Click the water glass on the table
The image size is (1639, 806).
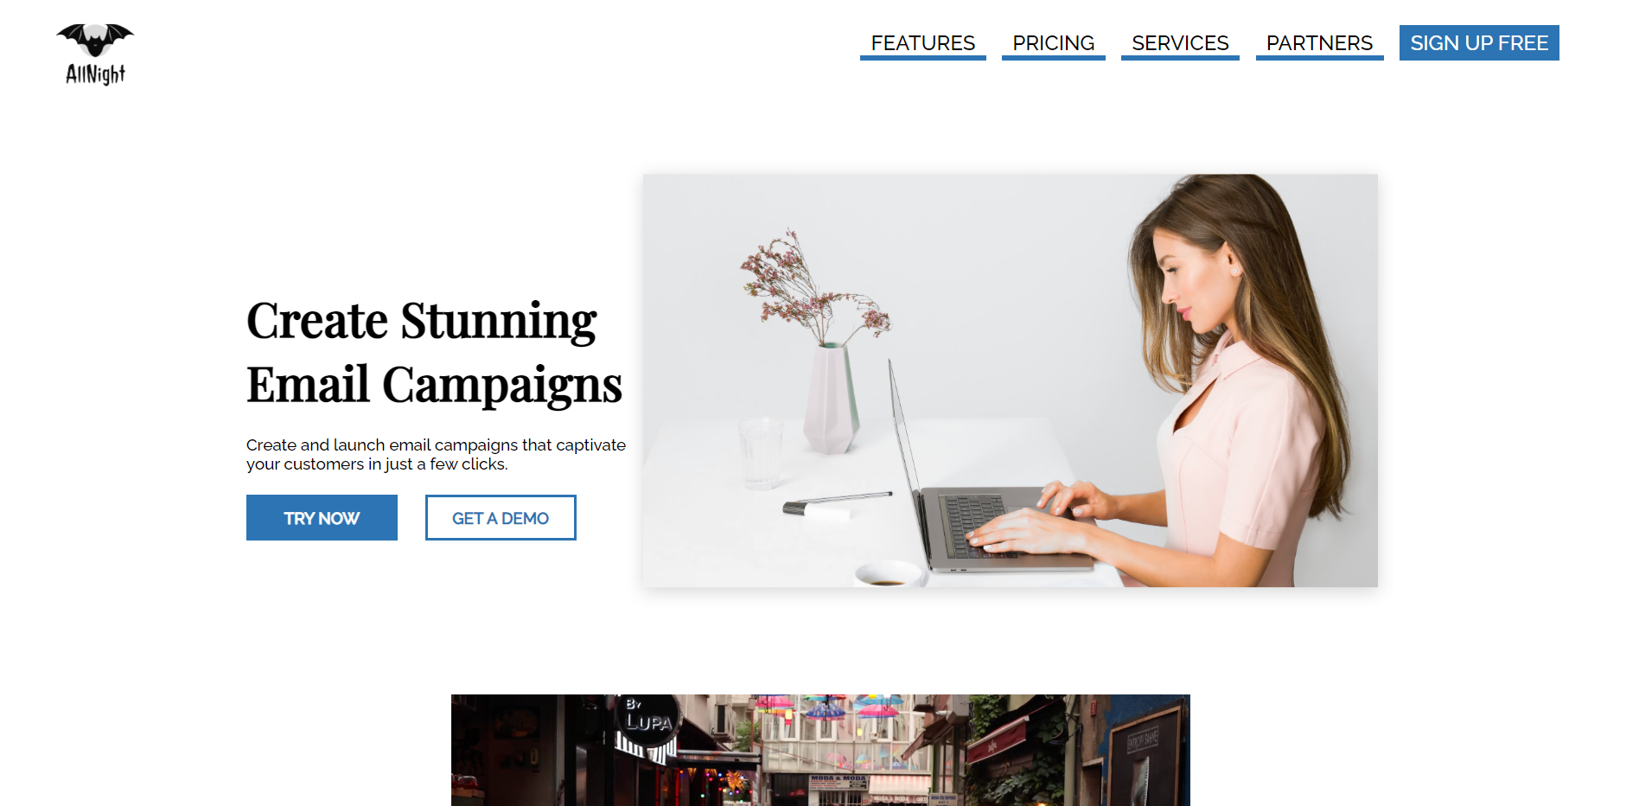coord(761,452)
